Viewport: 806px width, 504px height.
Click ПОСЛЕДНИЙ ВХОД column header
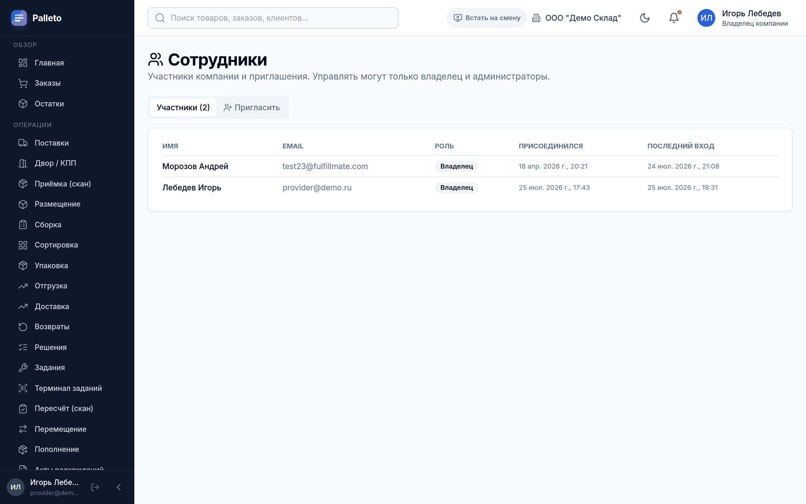(681, 146)
